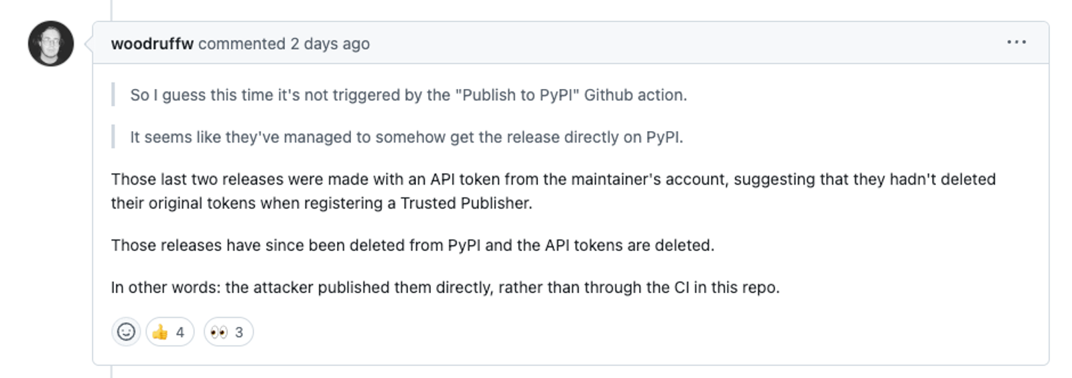Click the quoted line about release directly on PyPI

[407, 137]
